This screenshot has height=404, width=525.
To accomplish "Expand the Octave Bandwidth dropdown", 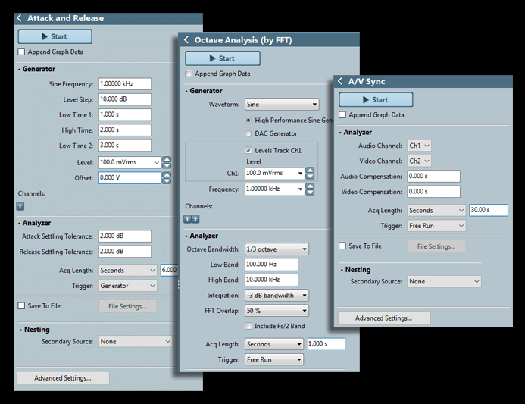I will 277,249.
